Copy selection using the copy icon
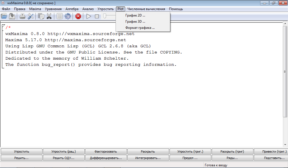Screen dimensions: 288x168 pos(41,16)
